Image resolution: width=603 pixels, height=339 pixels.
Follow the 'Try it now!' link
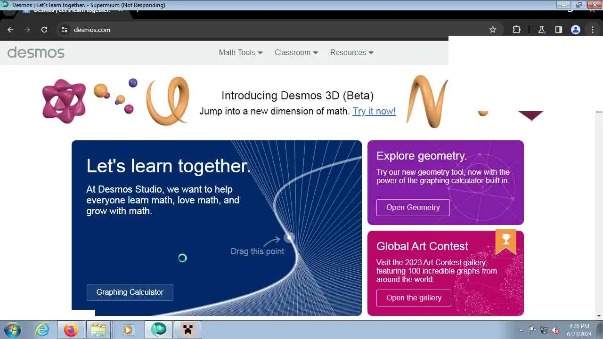pos(374,111)
